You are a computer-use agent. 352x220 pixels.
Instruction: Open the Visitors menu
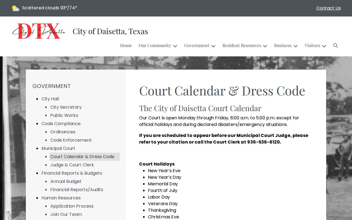pos(312,45)
